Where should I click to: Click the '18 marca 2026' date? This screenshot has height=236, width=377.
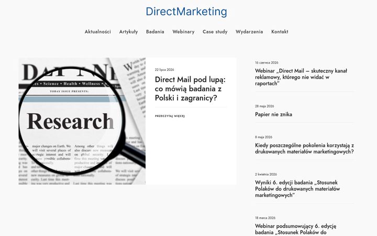tap(265, 218)
